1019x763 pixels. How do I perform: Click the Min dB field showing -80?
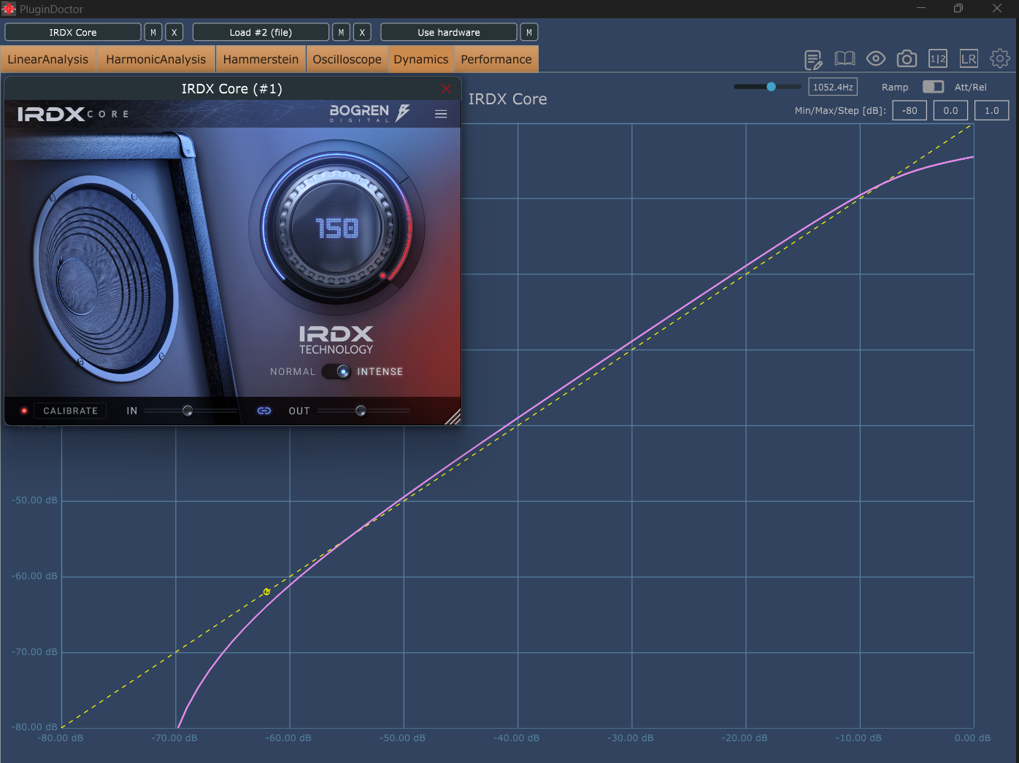click(910, 110)
